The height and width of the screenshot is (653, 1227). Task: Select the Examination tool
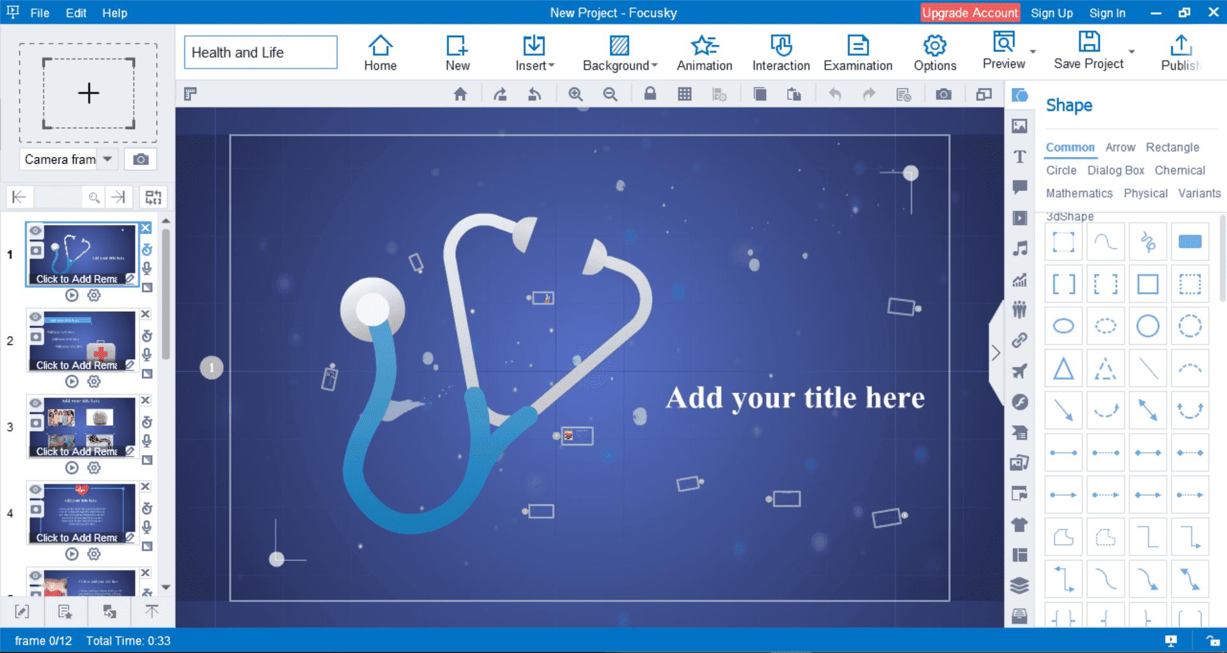[857, 51]
